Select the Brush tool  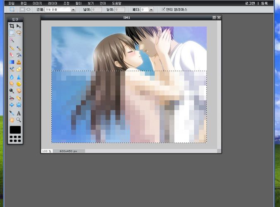click(x=19, y=48)
